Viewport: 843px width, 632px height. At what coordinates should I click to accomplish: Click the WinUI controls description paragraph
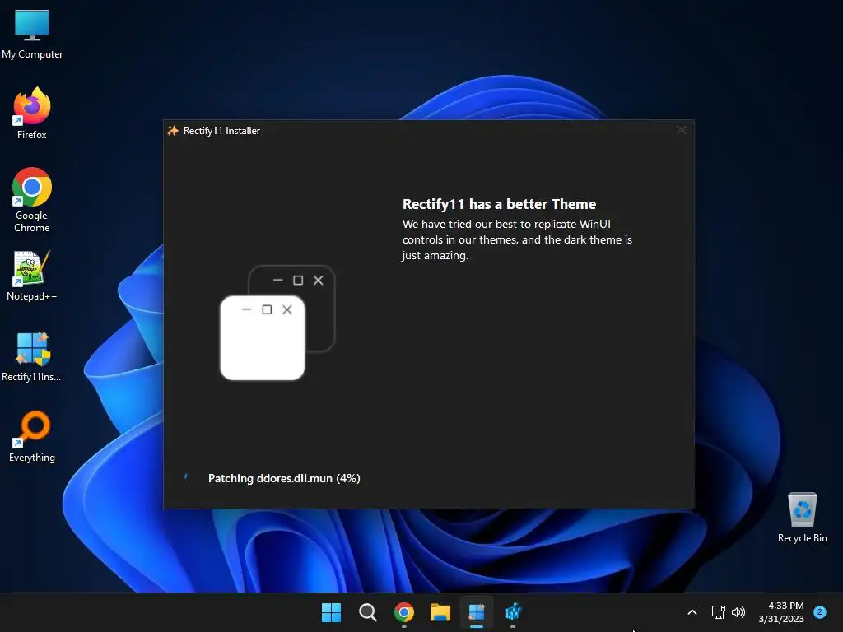coord(517,239)
